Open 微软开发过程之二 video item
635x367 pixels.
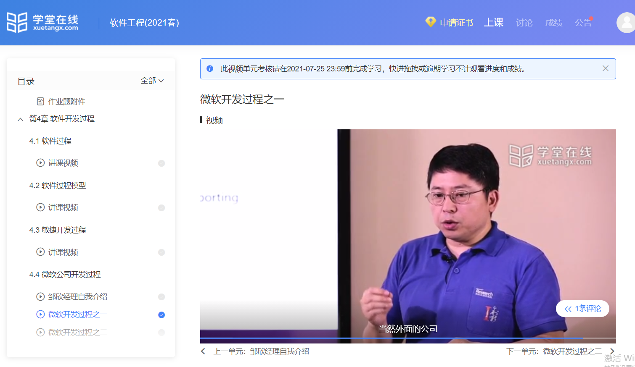pyautogui.click(x=78, y=332)
